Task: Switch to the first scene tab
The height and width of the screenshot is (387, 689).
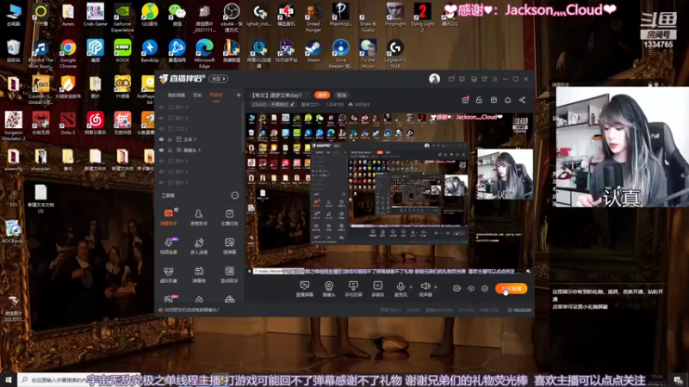Action: (177, 95)
